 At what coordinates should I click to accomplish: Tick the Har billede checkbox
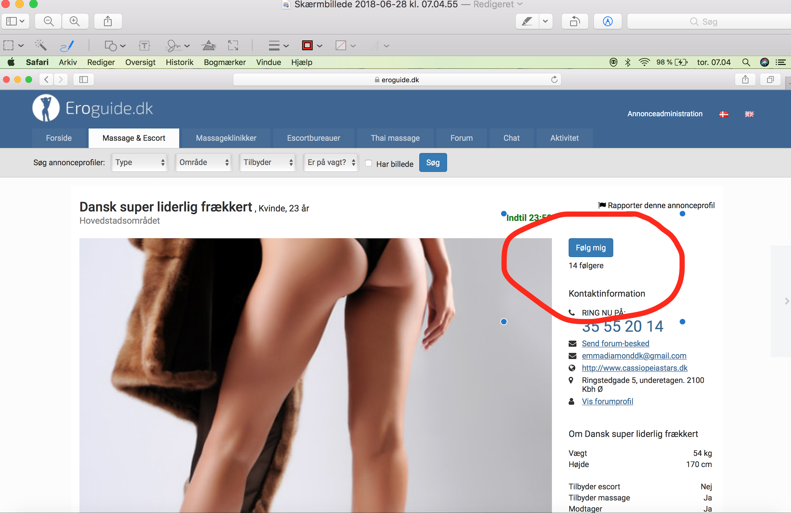368,163
